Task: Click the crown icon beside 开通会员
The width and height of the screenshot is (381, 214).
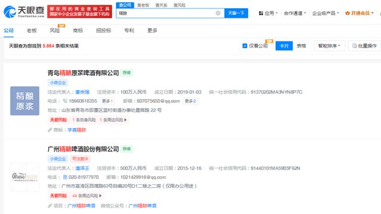Action: [x=348, y=13]
